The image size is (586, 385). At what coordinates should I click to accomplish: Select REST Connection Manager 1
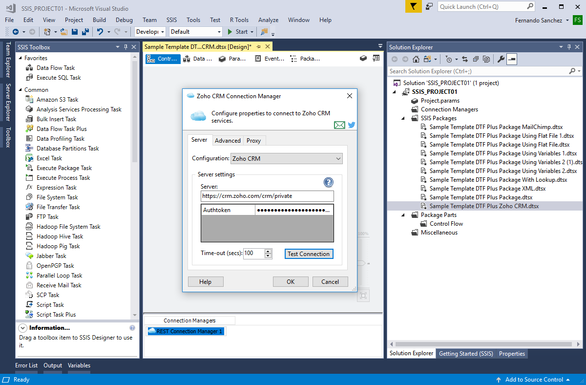tap(186, 331)
